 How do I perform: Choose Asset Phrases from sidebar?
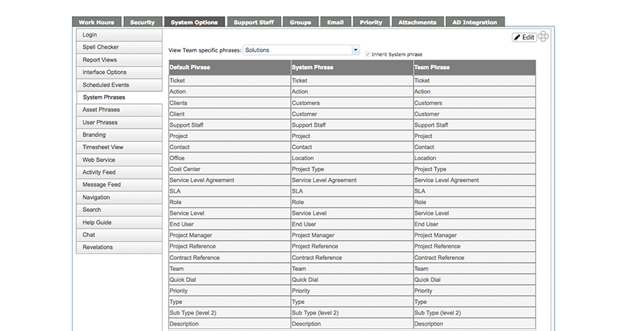click(x=119, y=110)
